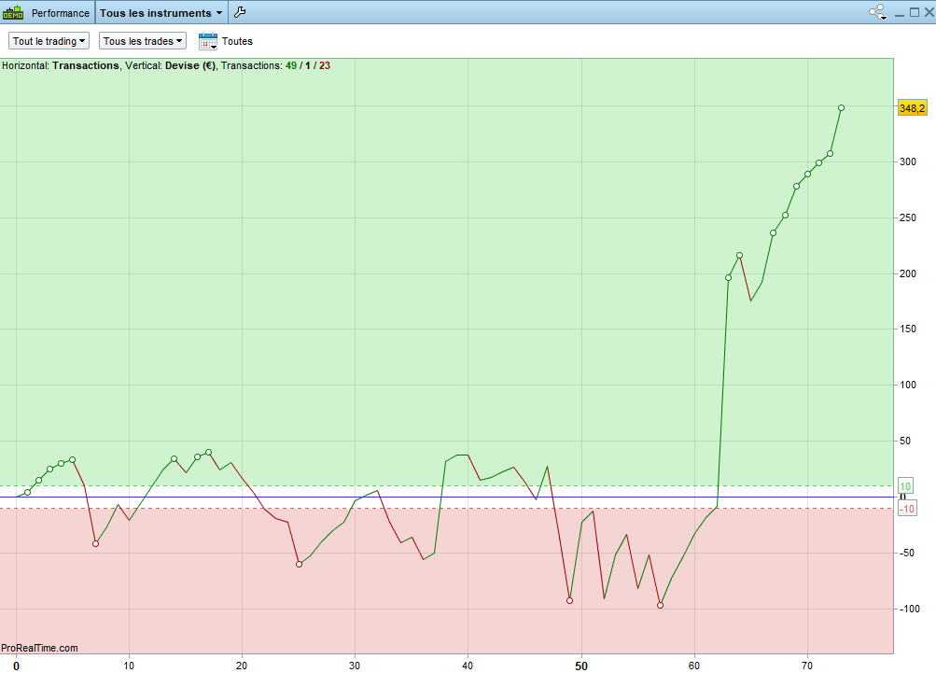Click the green 49 winning trades count
Image resolution: width=936 pixels, height=673 pixels.
coord(291,65)
